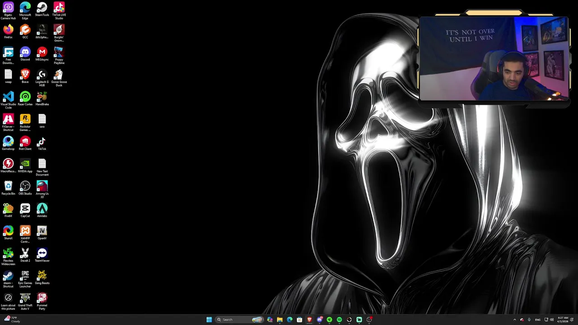Select Visual Studio Code desktop shortcut
The image size is (578, 325).
(8, 100)
